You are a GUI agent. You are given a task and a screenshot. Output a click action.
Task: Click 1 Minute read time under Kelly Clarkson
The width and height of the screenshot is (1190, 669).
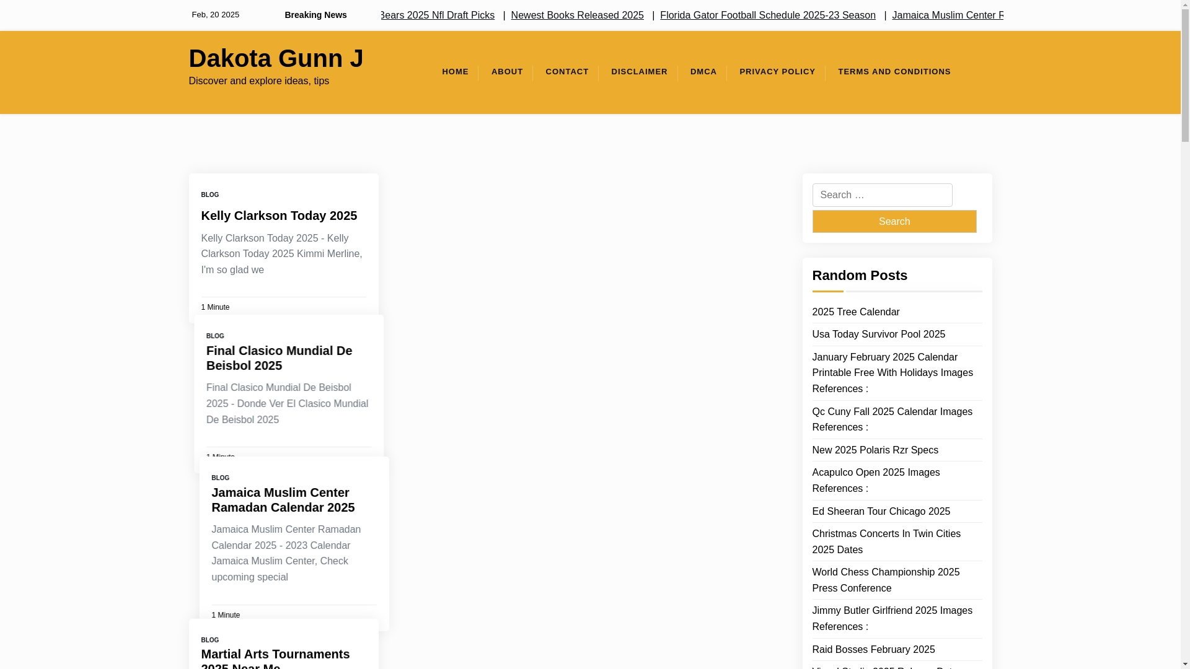pos(215,307)
